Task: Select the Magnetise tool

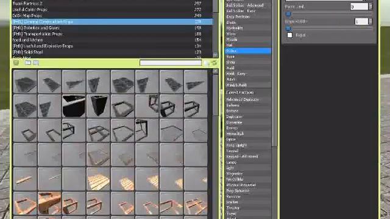Action: click(x=248, y=174)
